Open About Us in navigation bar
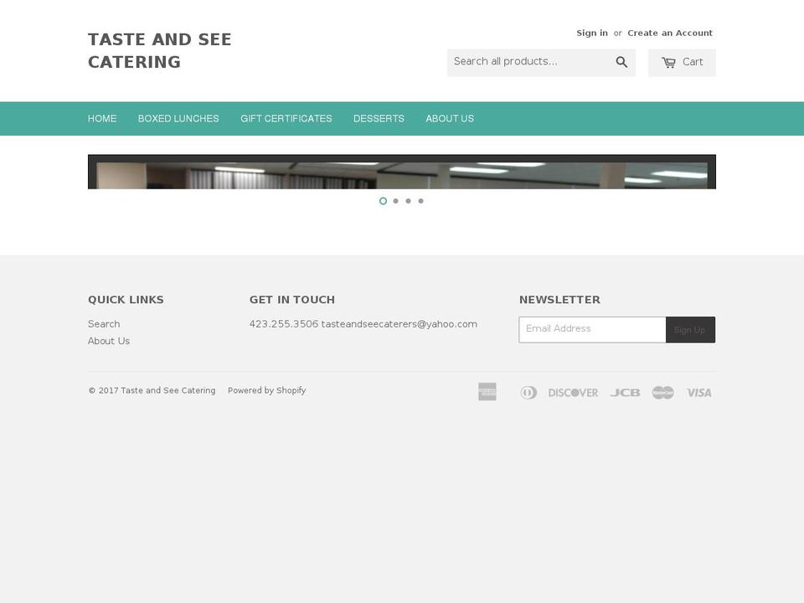 (450, 118)
